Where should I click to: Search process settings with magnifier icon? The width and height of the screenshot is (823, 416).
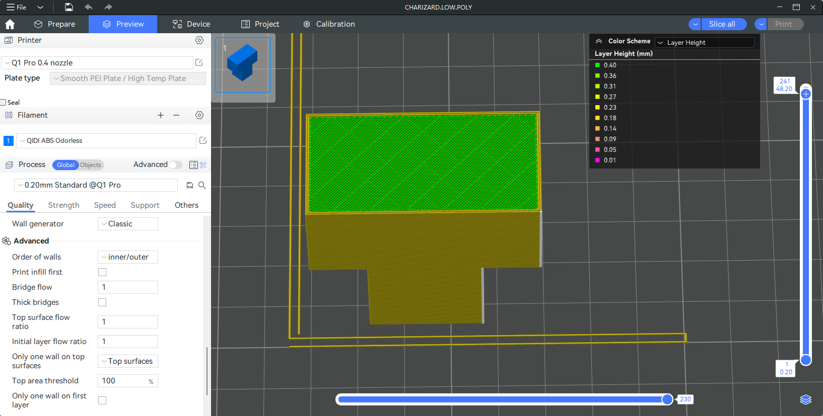202,185
